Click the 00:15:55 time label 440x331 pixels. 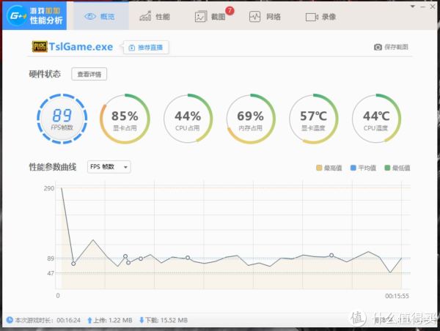pyautogui.click(x=397, y=296)
